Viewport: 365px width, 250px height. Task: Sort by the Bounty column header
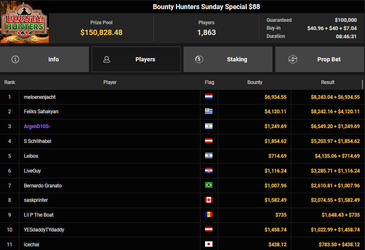click(255, 82)
